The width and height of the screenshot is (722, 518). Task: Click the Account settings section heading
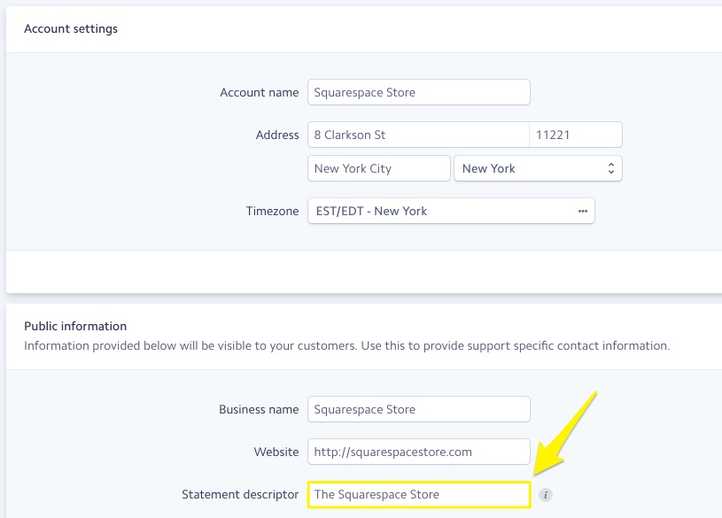tap(71, 28)
